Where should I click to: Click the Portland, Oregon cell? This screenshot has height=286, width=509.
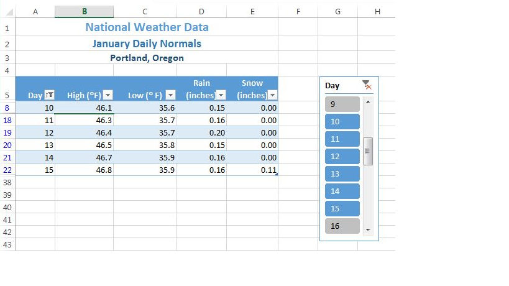(147, 58)
